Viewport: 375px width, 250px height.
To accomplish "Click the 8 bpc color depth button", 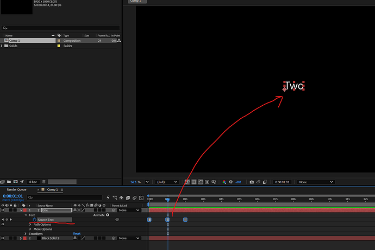I will (33, 182).
